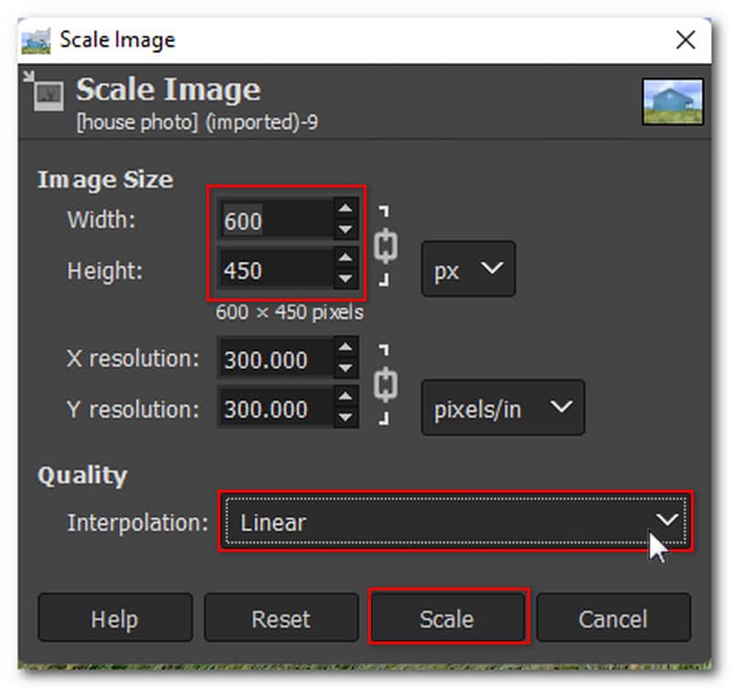Click the X resolution input field
The width and height of the screenshot is (731, 689).
[276, 358]
